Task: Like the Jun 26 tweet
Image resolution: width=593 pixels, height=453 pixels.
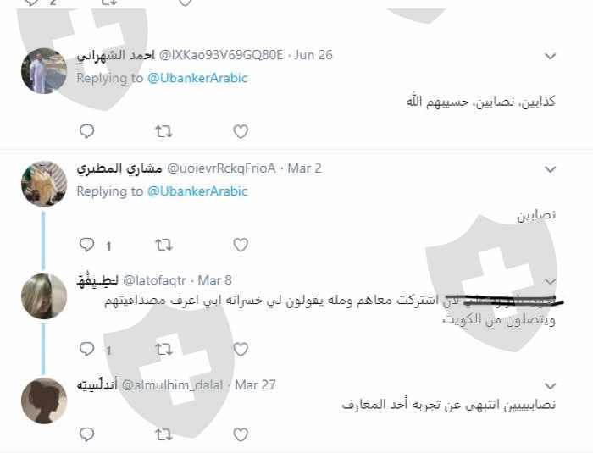Action: (241, 131)
